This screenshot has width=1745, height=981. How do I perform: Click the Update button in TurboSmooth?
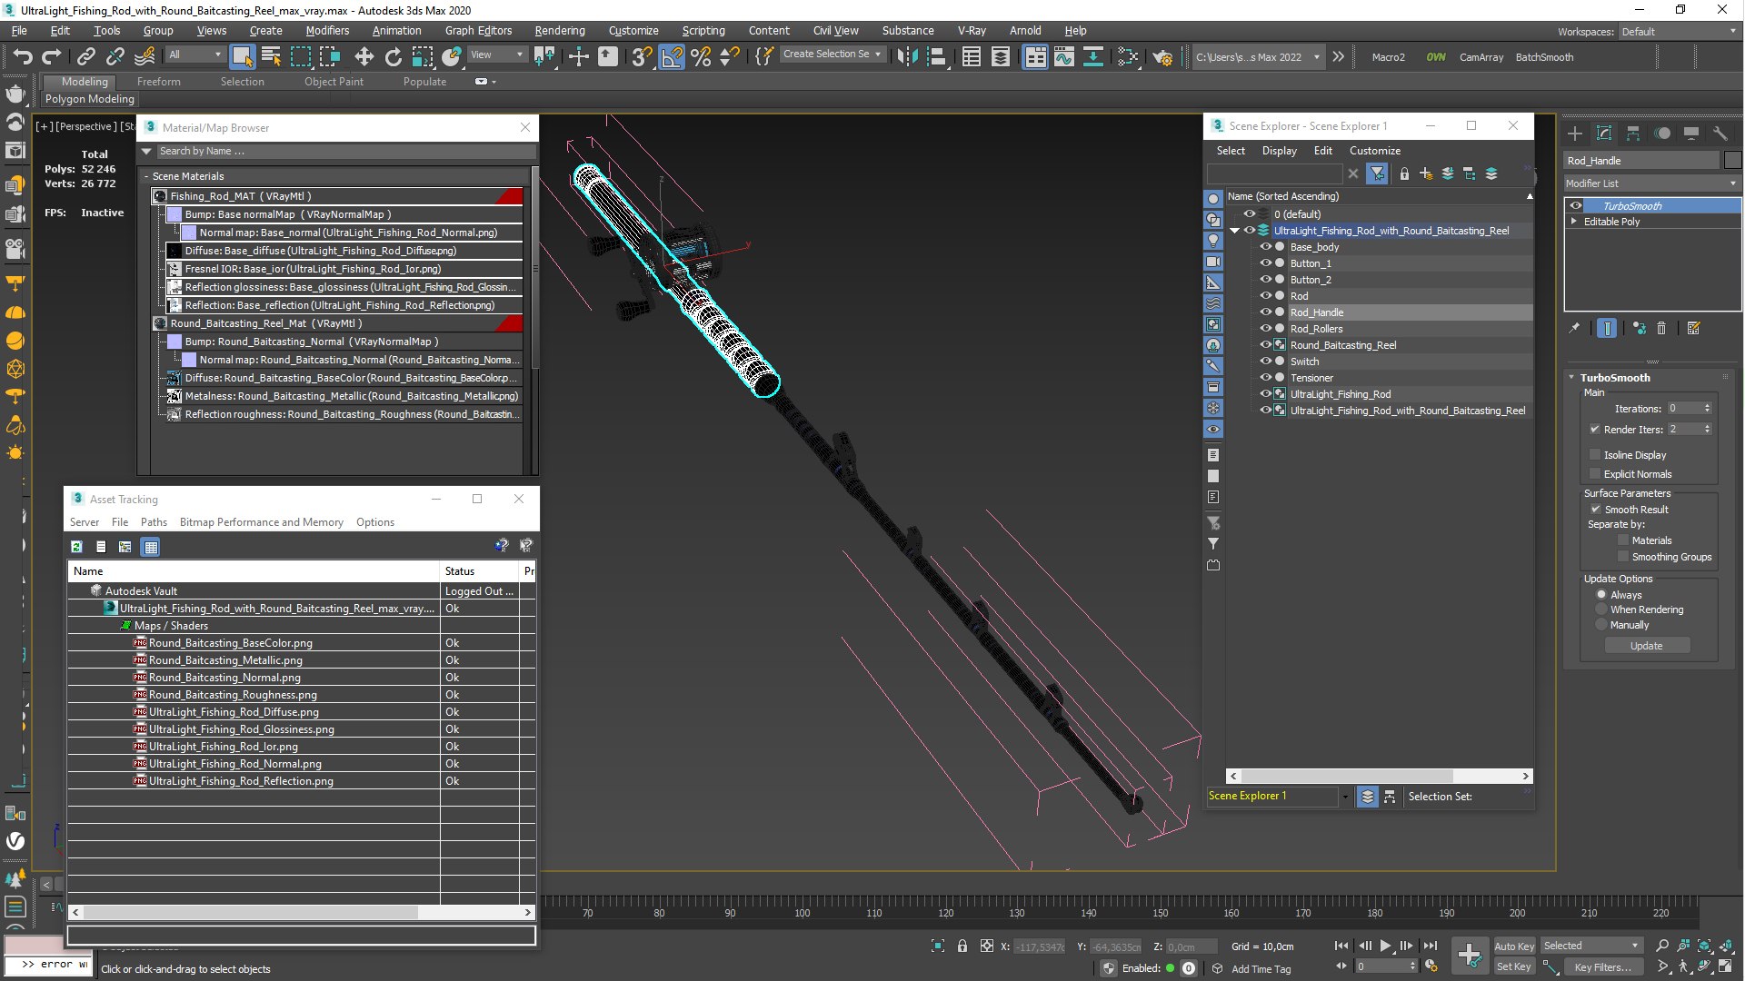[1646, 646]
